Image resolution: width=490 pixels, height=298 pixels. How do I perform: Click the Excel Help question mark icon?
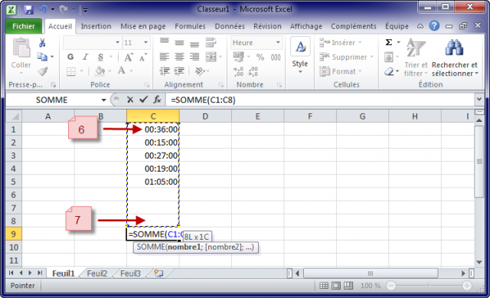tap(434, 25)
